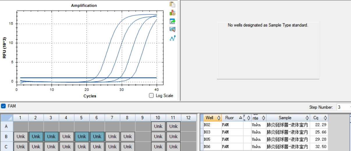Toggle well B6 in the plate grid
This screenshot has width=351, height=151.
tap(97, 136)
